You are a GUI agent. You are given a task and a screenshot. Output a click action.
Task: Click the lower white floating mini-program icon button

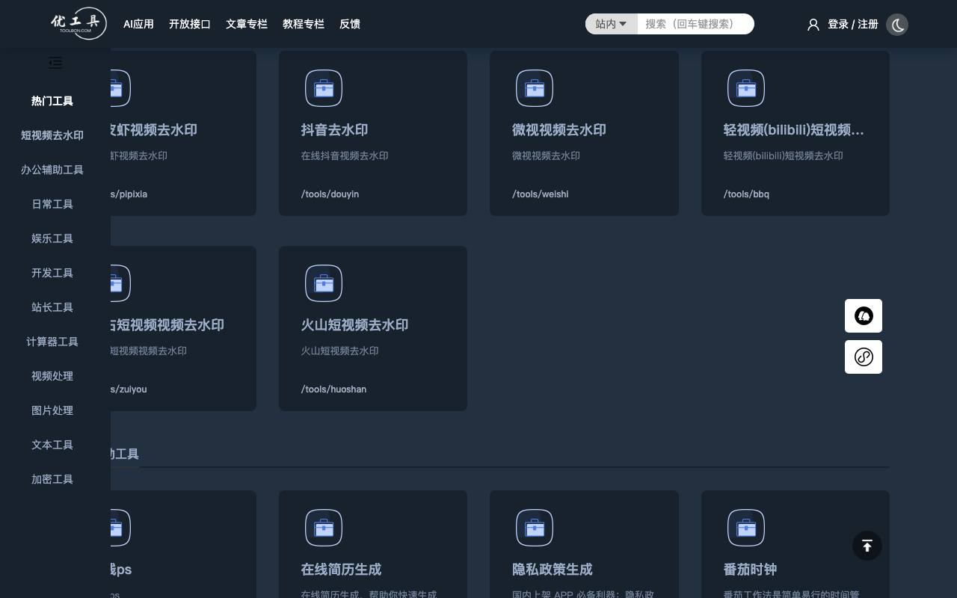(x=864, y=357)
